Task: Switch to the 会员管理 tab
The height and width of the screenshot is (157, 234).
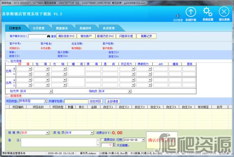Action: tap(39, 28)
